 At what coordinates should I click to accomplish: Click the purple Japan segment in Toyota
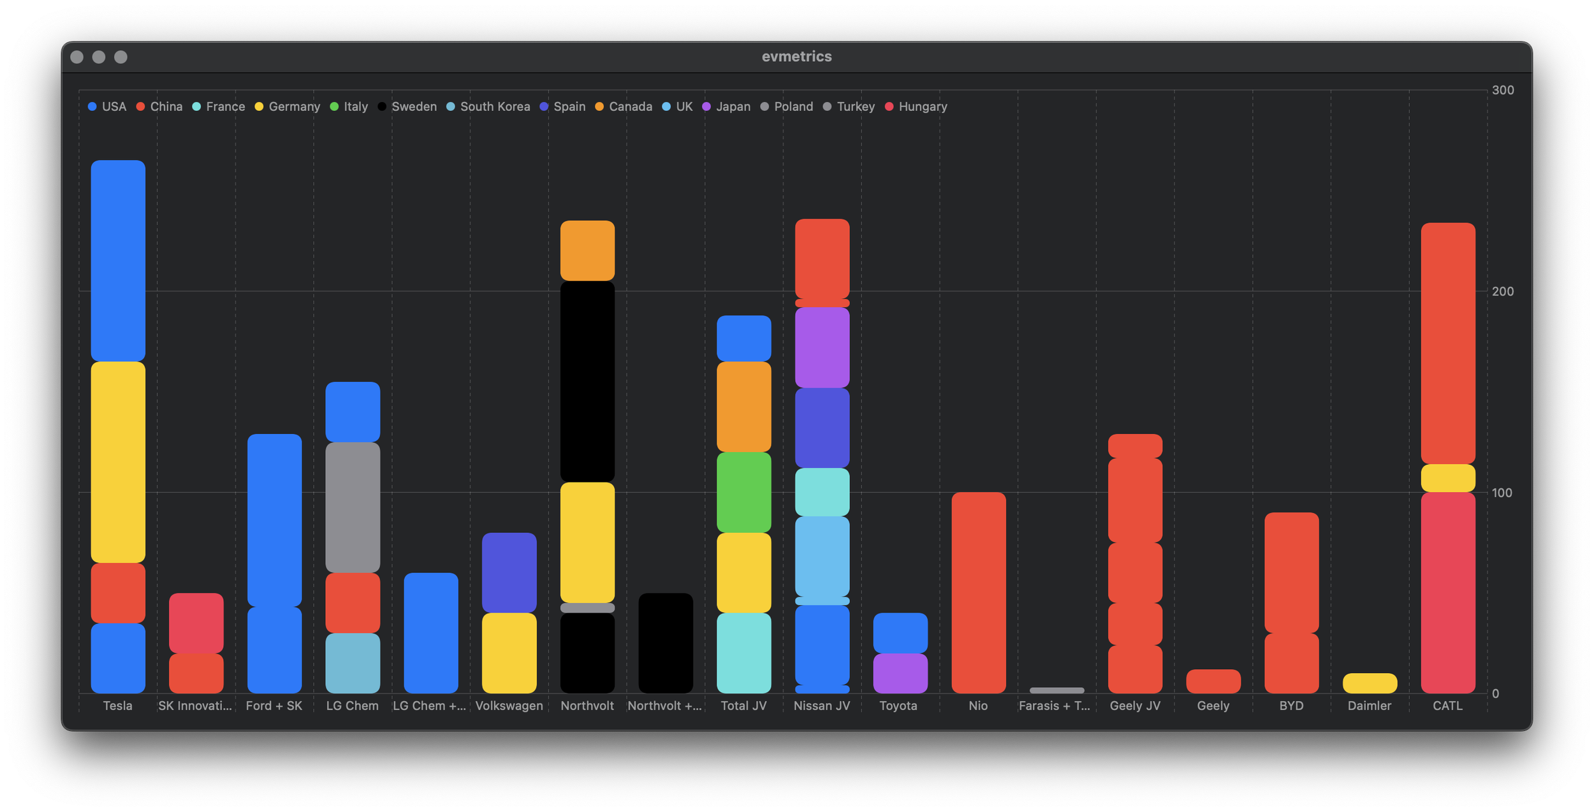click(x=900, y=673)
